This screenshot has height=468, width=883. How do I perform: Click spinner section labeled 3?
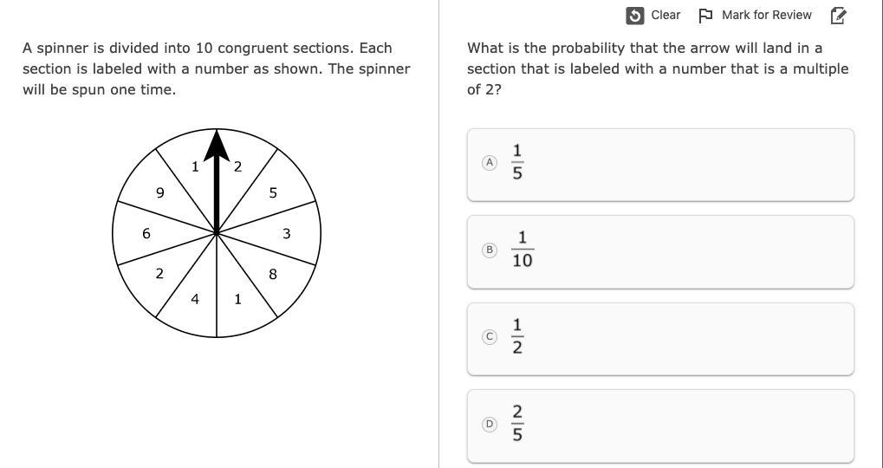click(x=287, y=233)
